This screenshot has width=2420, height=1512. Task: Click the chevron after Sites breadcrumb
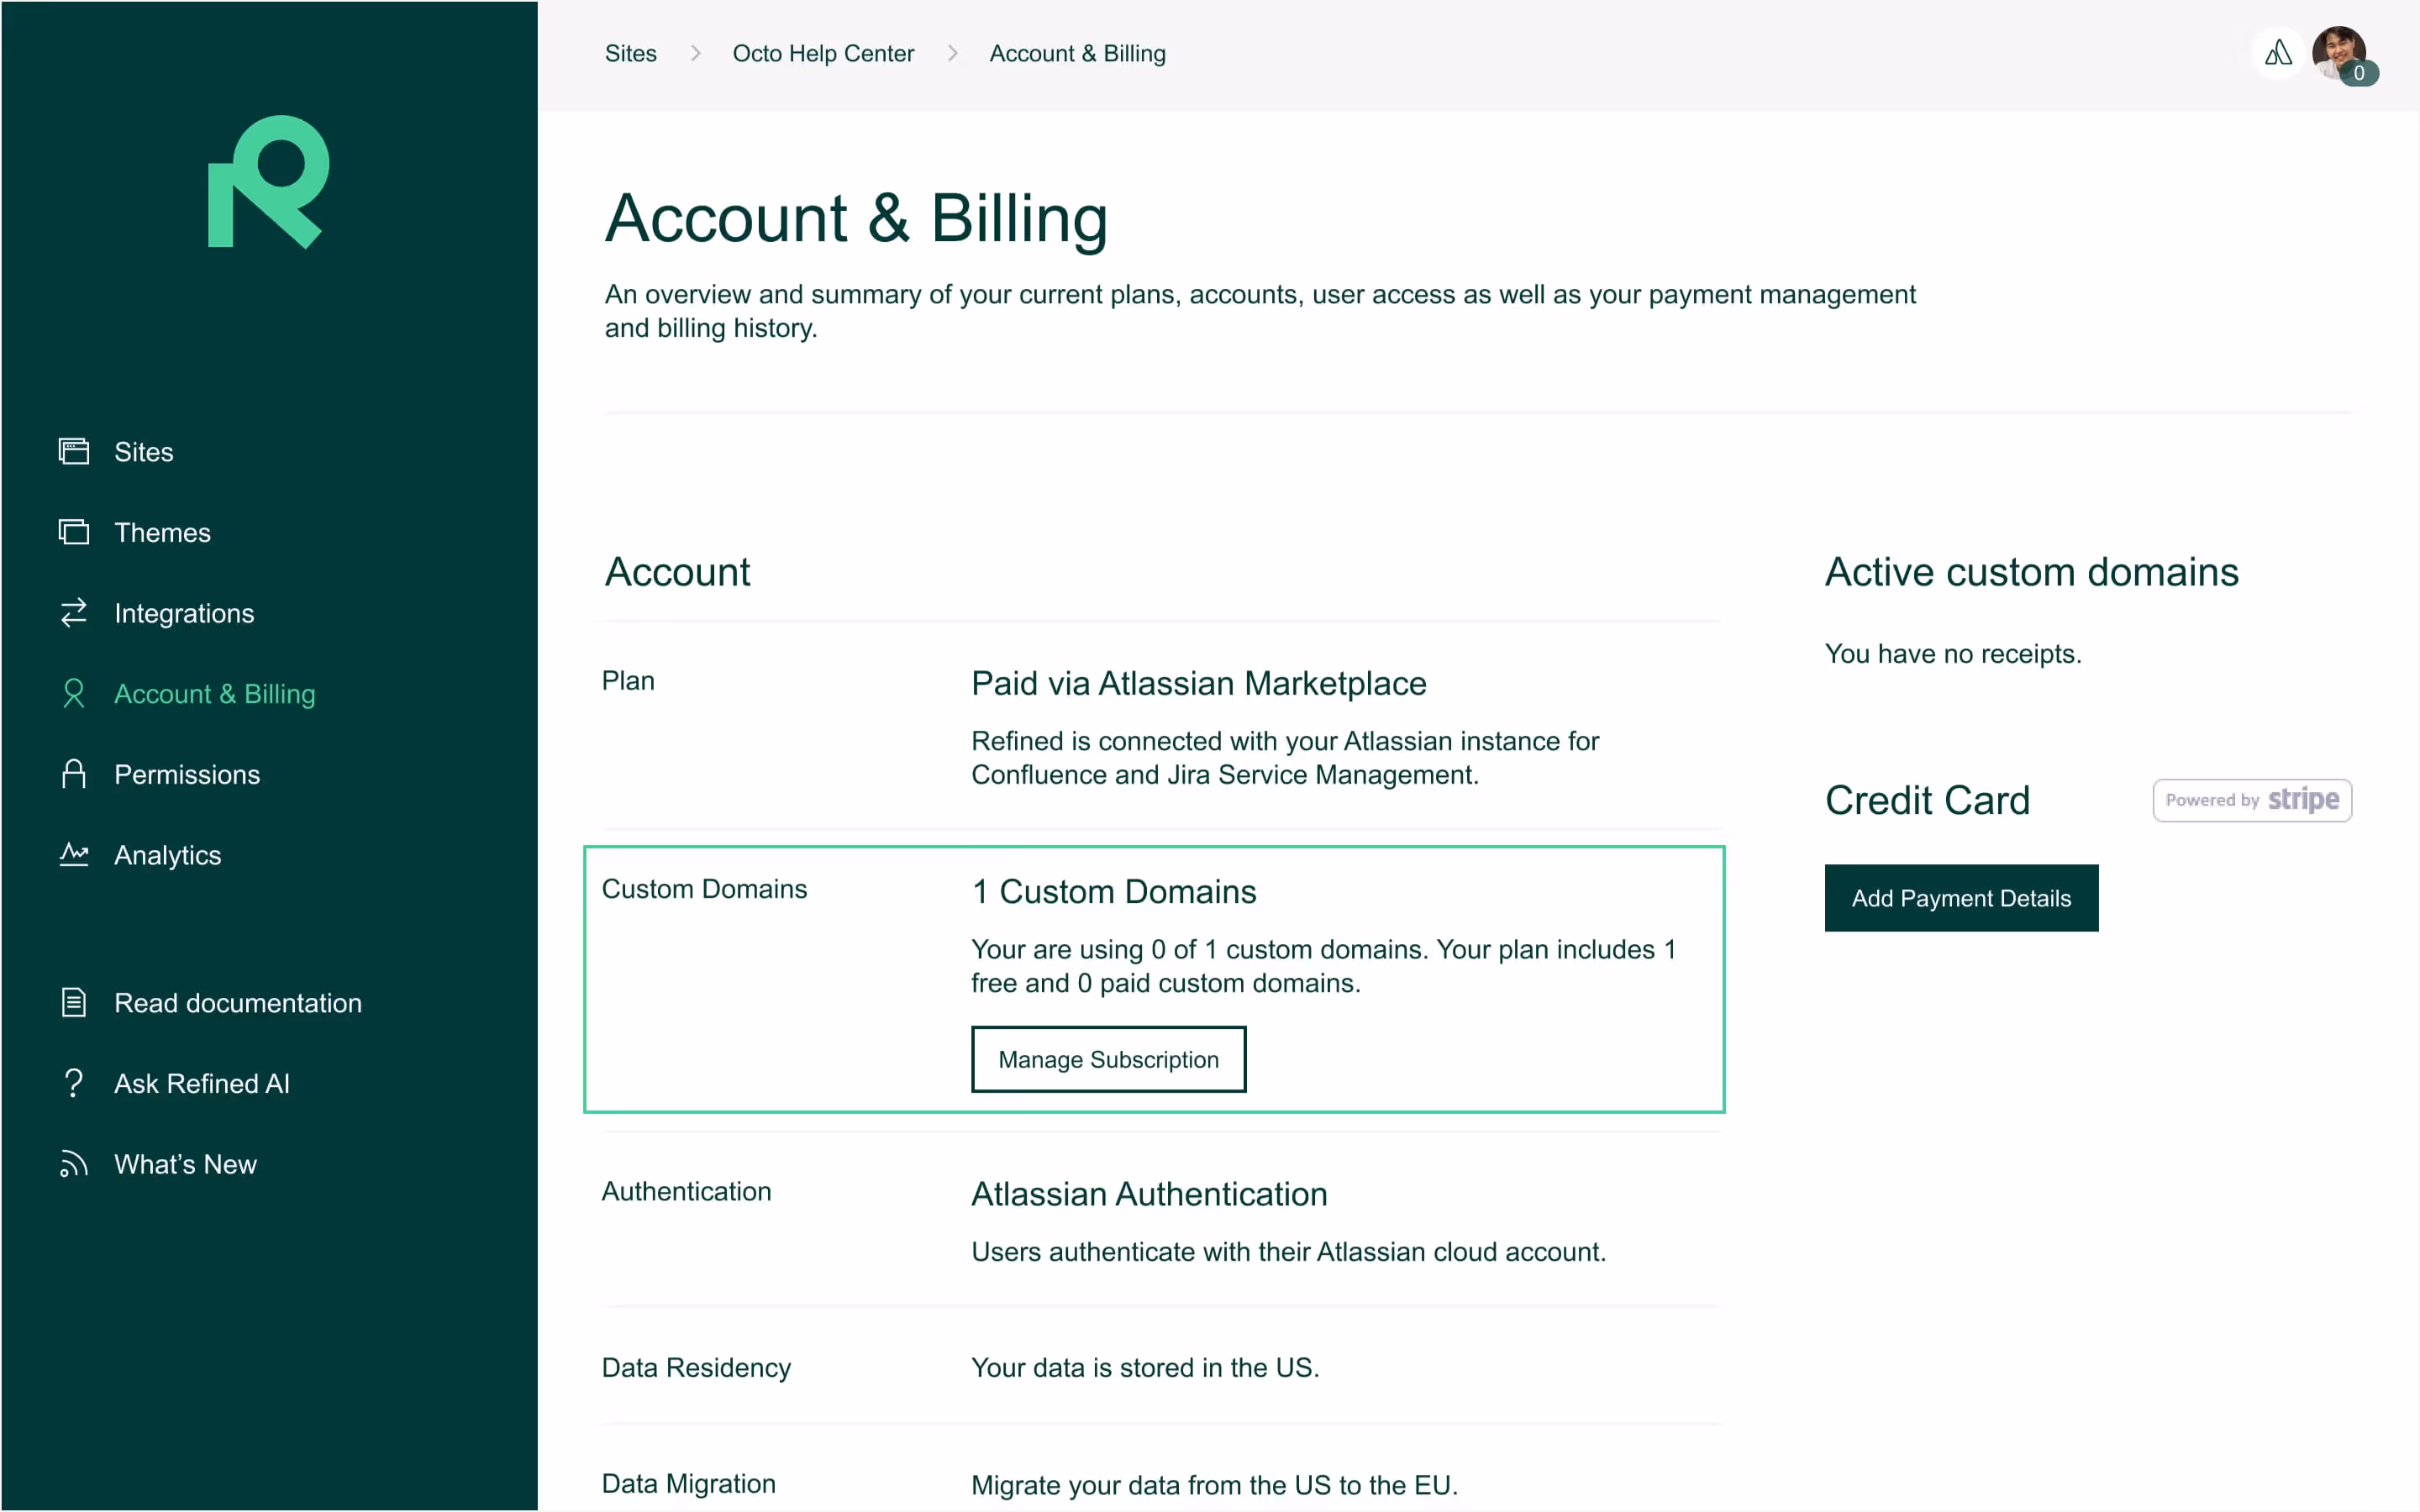pyautogui.click(x=695, y=53)
